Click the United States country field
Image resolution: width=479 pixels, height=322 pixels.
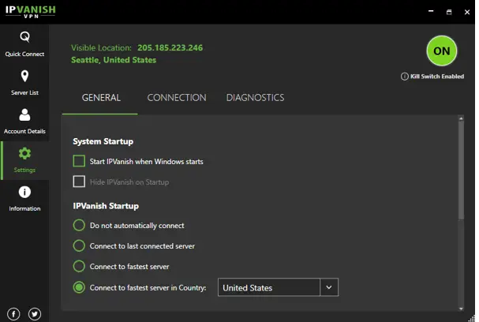click(269, 287)
